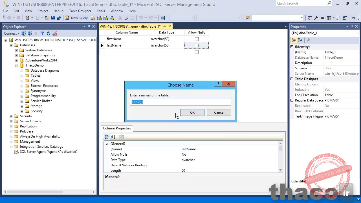Click the Refresh icon in Object Explorer
The image size is (361, 203).
pos(48,33)
